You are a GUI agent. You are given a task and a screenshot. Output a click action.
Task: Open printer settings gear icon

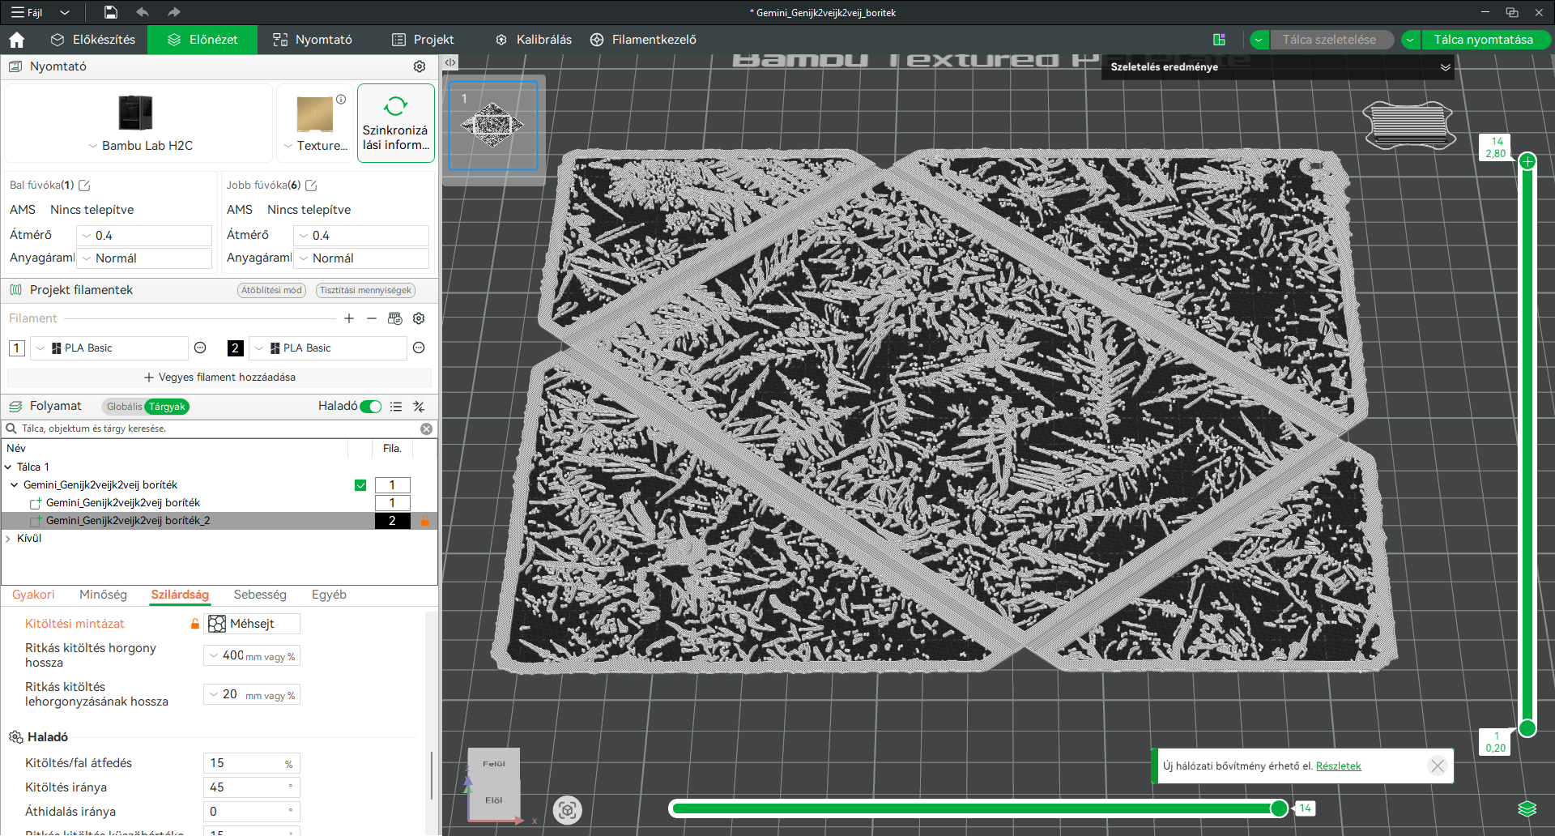point(420,66)
